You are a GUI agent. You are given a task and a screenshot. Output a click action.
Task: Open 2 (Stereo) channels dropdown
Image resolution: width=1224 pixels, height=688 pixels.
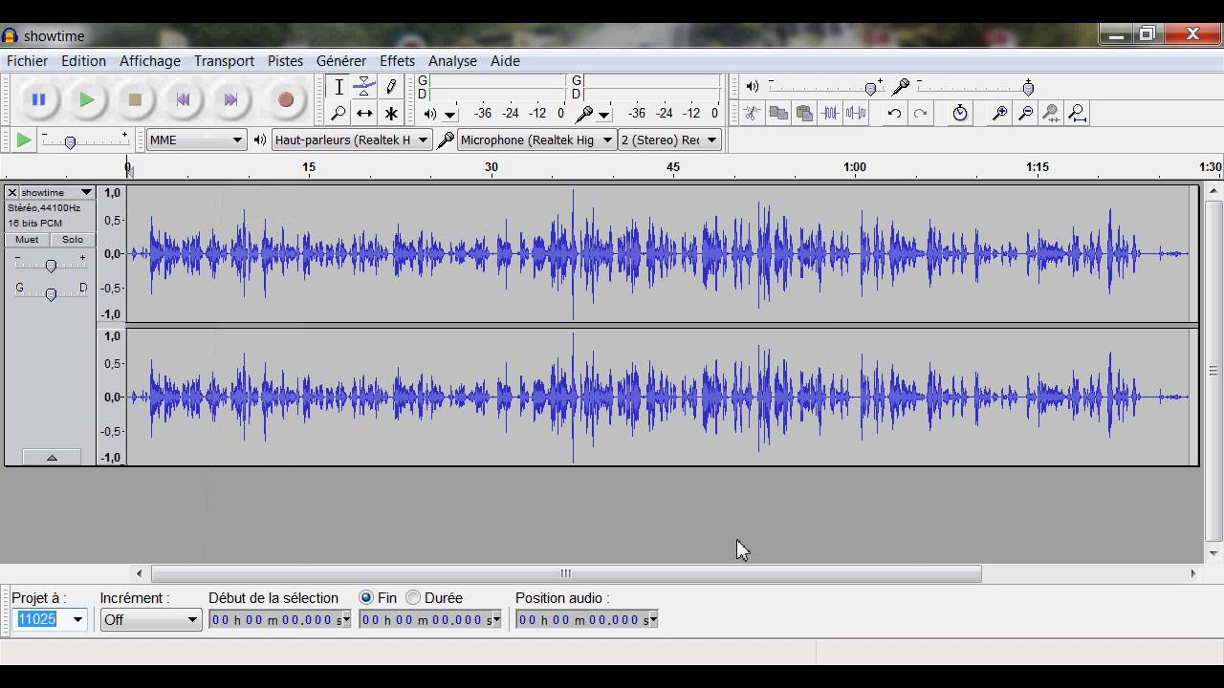[x=668, y=140]
